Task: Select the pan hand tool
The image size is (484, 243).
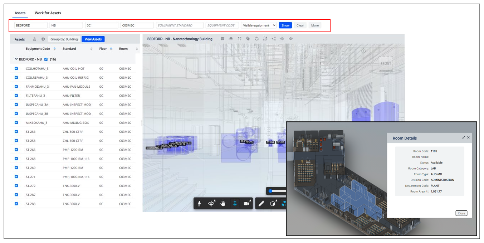Action: click(x=223, y=204)
